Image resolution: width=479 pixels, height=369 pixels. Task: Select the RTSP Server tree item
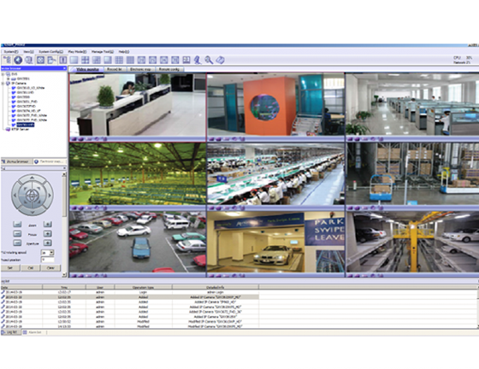coord(21,129)
